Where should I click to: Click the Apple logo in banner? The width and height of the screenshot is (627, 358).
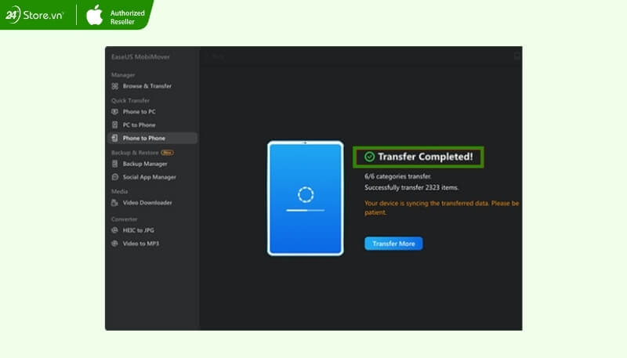click(x=95, y=15)
